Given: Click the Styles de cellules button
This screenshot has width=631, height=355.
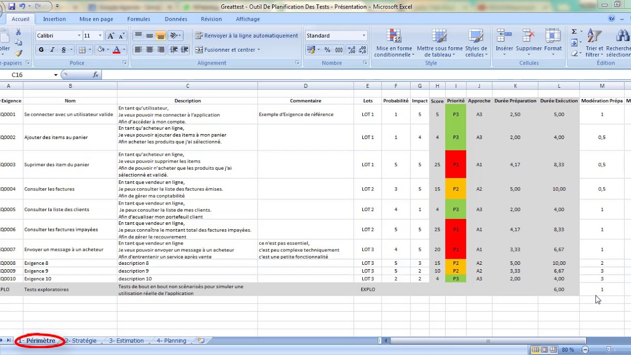Looking at the screenshot, I should point(476,43).
